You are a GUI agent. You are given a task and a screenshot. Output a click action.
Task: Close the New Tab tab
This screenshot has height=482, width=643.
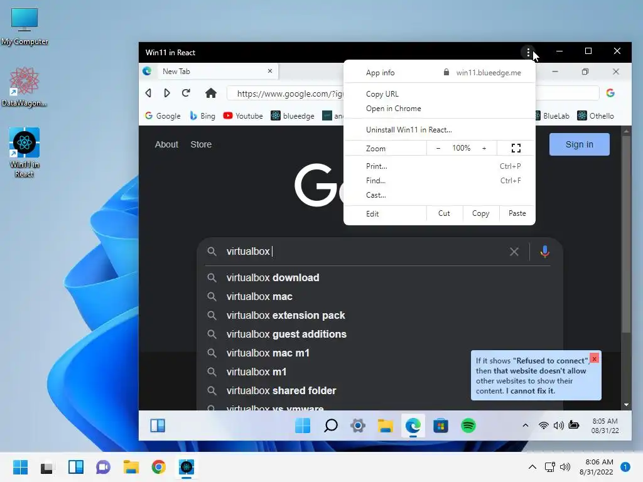pos(270,71)
